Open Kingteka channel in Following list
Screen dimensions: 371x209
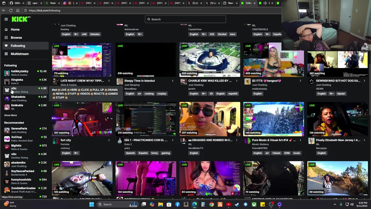click(x=26, y=81)
